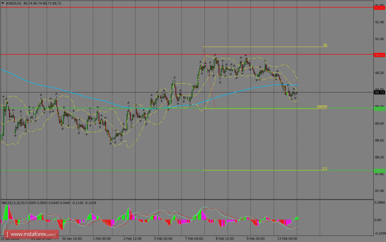Click the OHLC values 89.74 89.74 89.73 89.73
Viewport: 386px width, 242px height.
pos(43,3)
